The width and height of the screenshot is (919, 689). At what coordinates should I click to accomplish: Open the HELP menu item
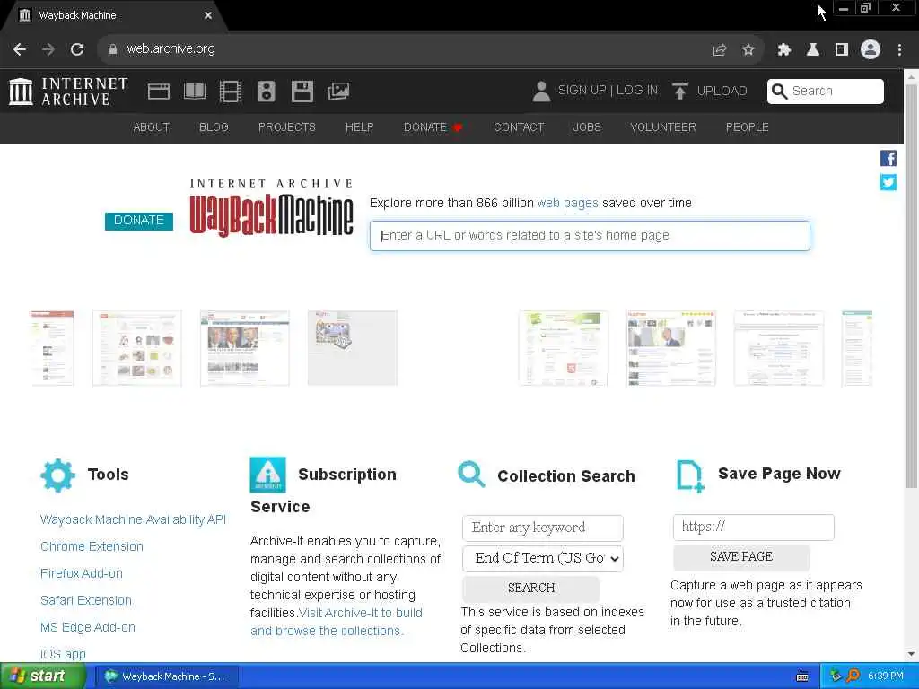click(x=359, y=127)
